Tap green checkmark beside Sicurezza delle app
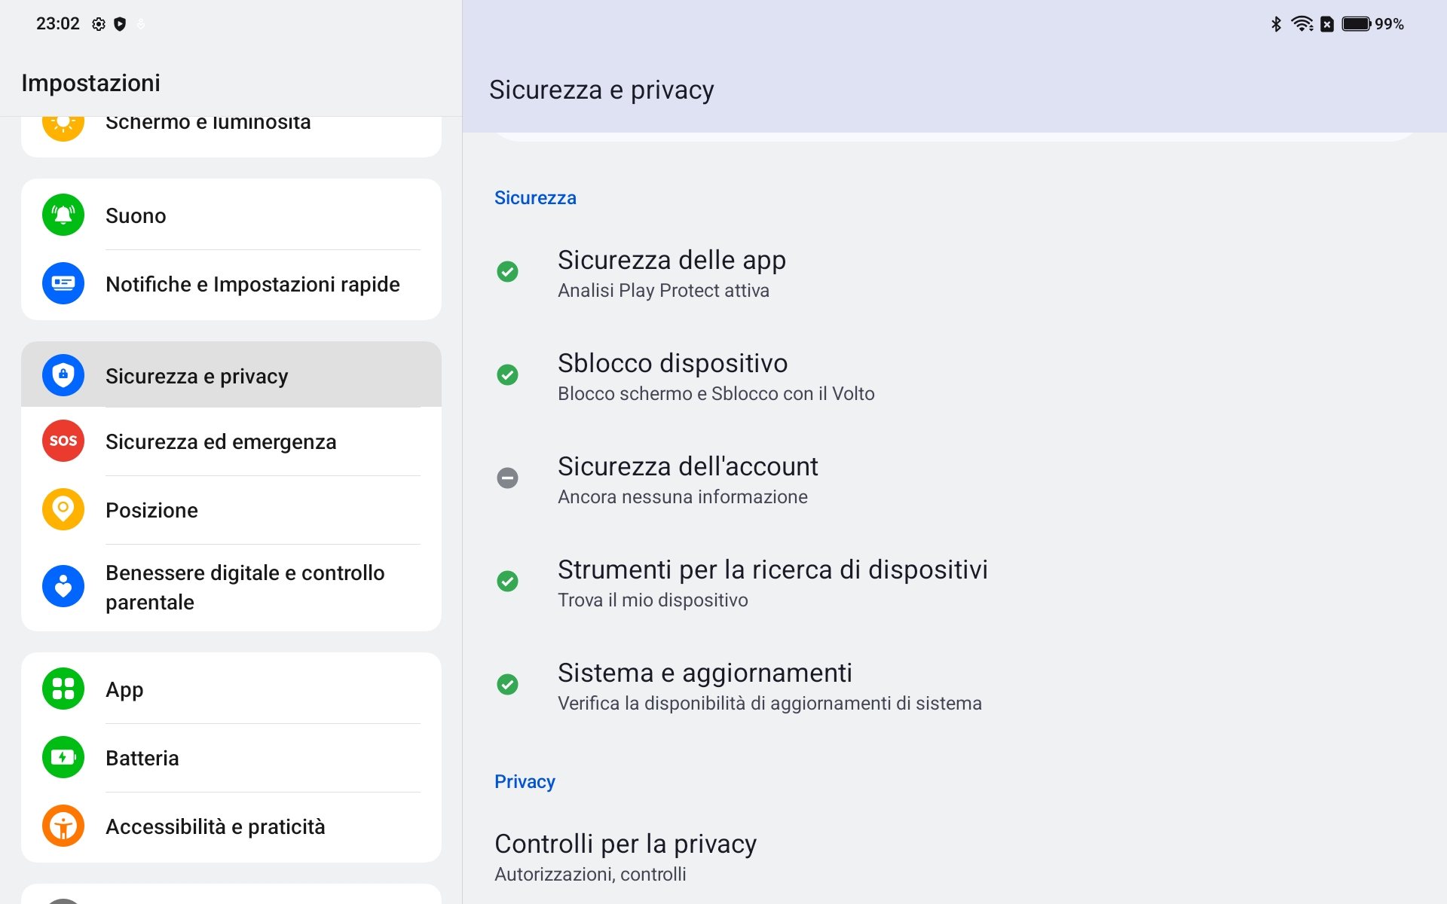 point(507,272)
